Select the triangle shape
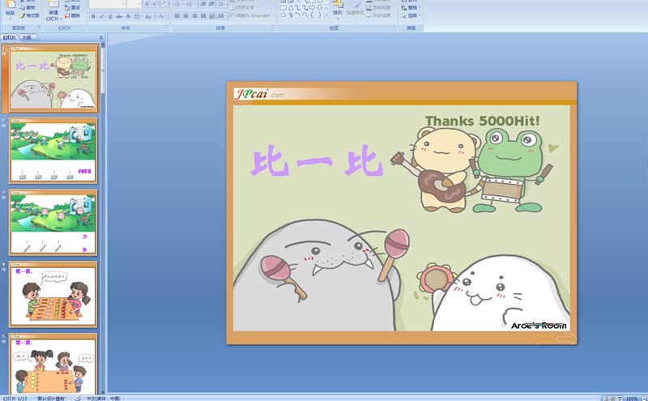The image size is (648, 401). (291, 8)
